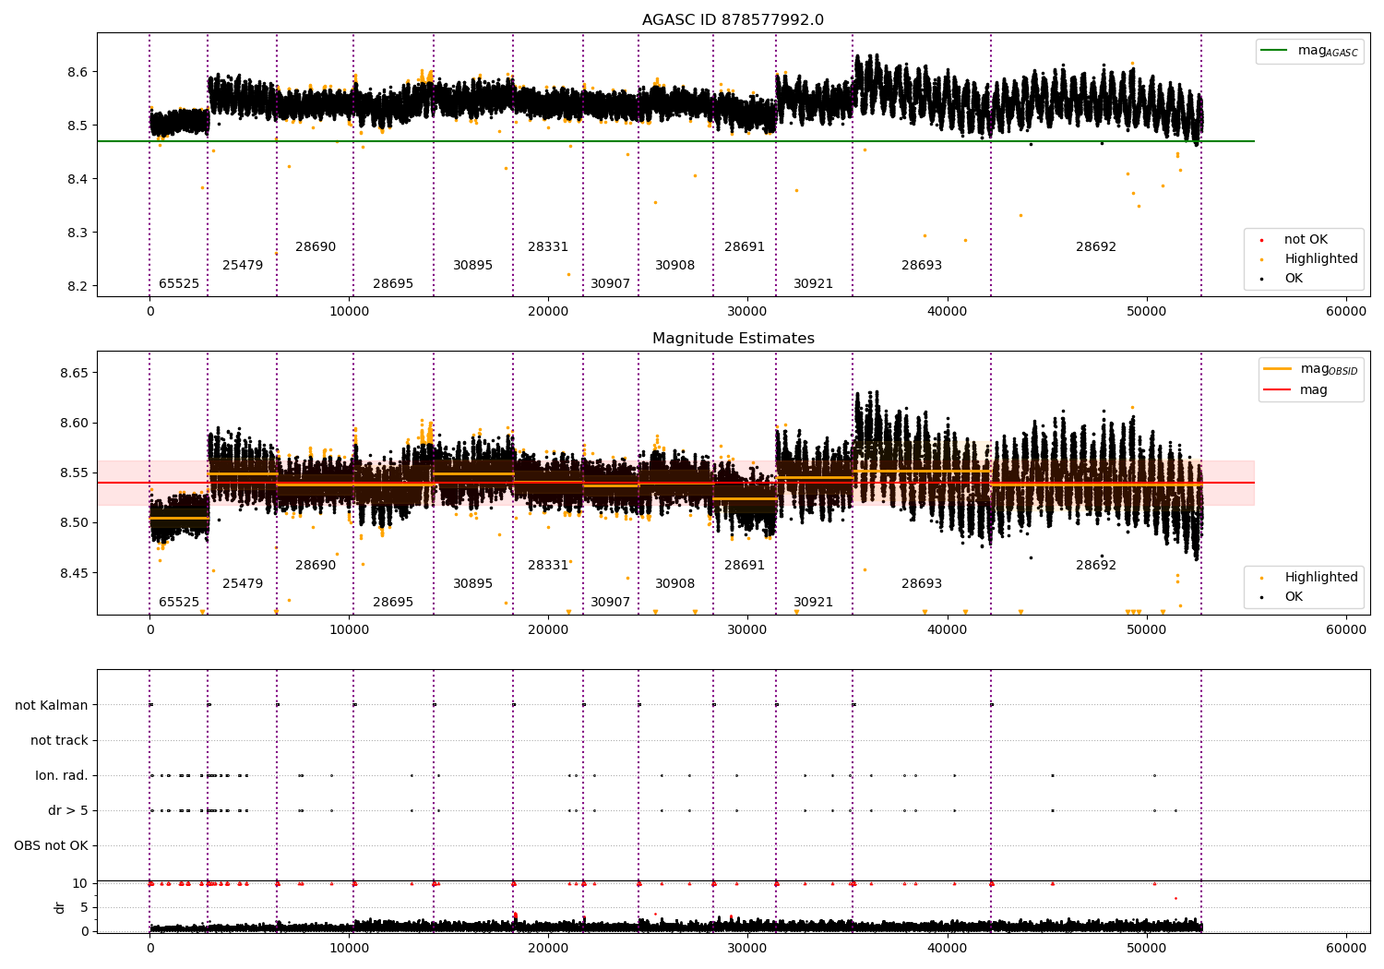Screen dimensions: 1384x969
Task: Click the 'Magnitude Estimates' plot title
Action: point(733,339)
